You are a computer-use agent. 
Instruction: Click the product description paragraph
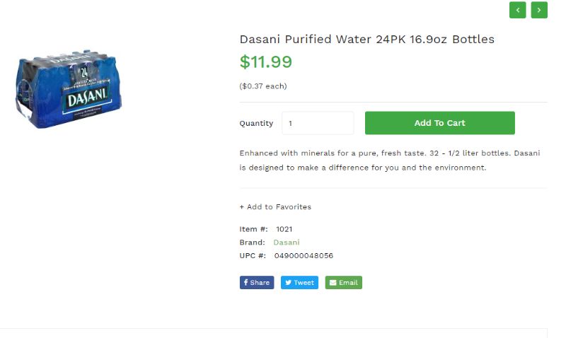389,161
